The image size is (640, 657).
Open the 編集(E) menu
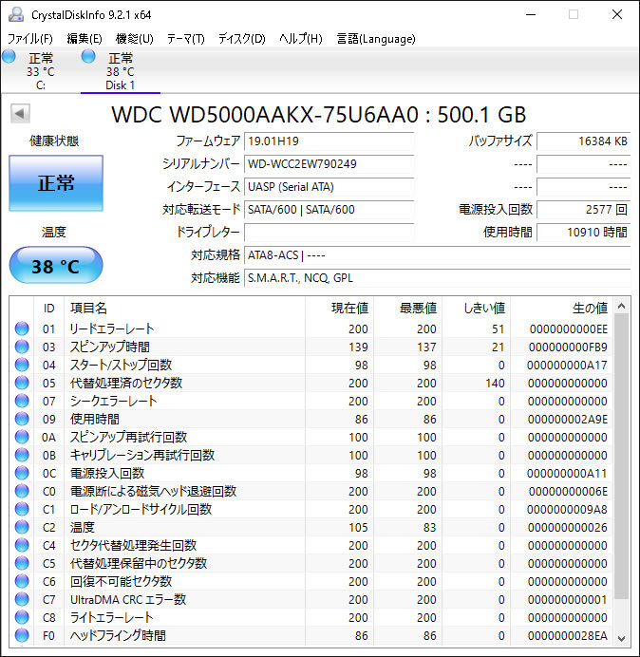pos(85,39)
